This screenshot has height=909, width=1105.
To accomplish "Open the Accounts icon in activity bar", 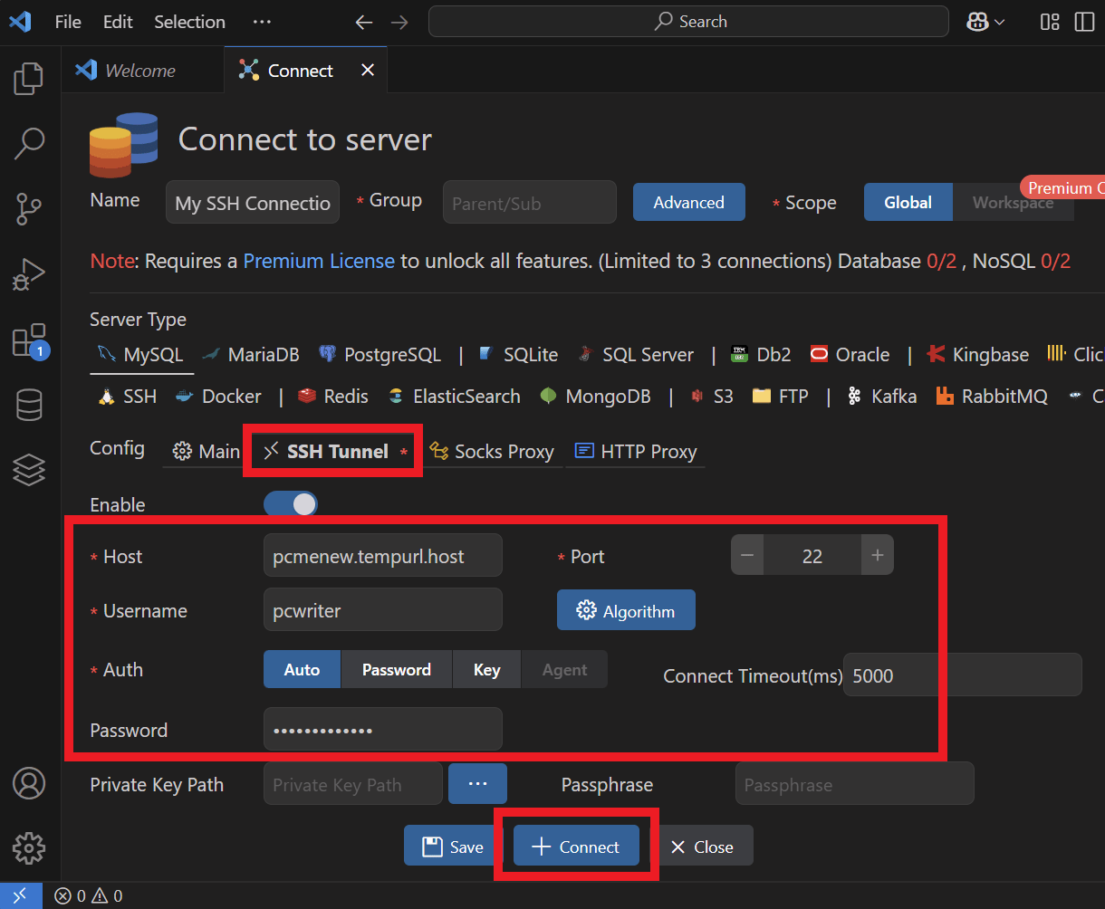I will [29, 783].
